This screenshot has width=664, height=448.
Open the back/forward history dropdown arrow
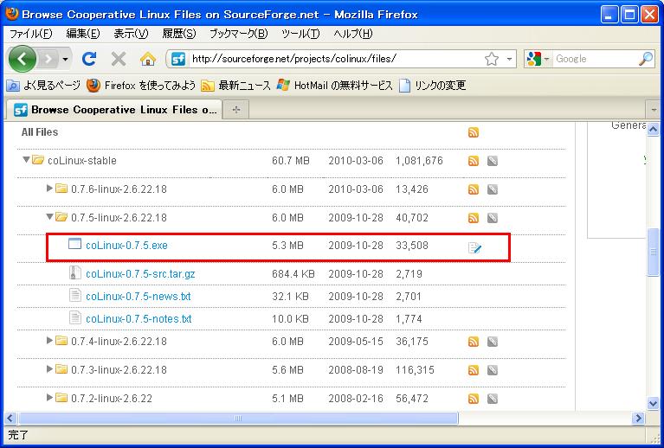tap(65, 59)
